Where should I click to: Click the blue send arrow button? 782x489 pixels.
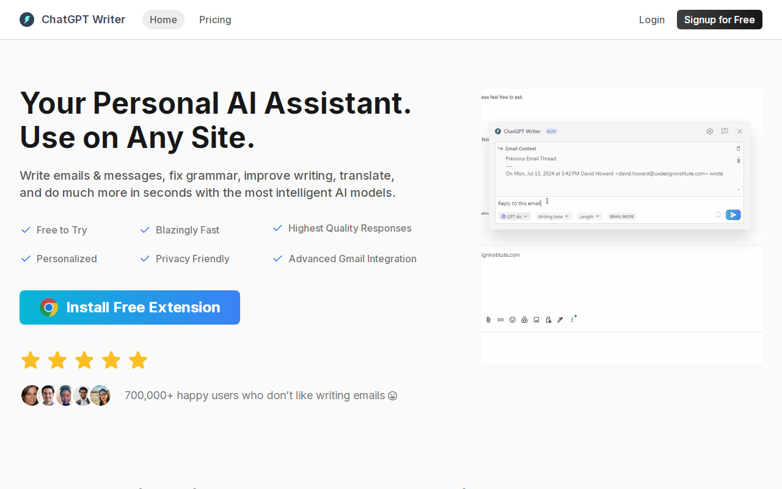[x=733, y=215]
